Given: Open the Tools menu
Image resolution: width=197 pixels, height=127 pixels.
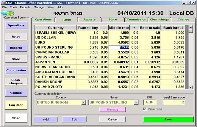Looking at the screenshot, I should tap(13, 7).
